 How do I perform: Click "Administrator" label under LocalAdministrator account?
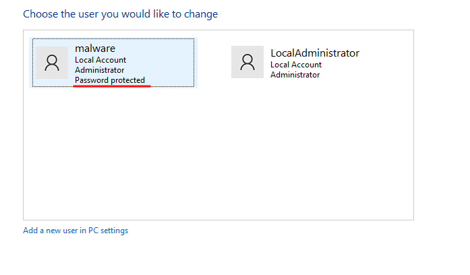pos(295,75)
